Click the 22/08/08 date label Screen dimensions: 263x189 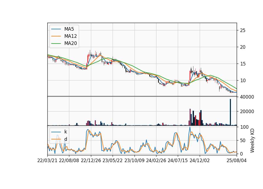(69, 161)
